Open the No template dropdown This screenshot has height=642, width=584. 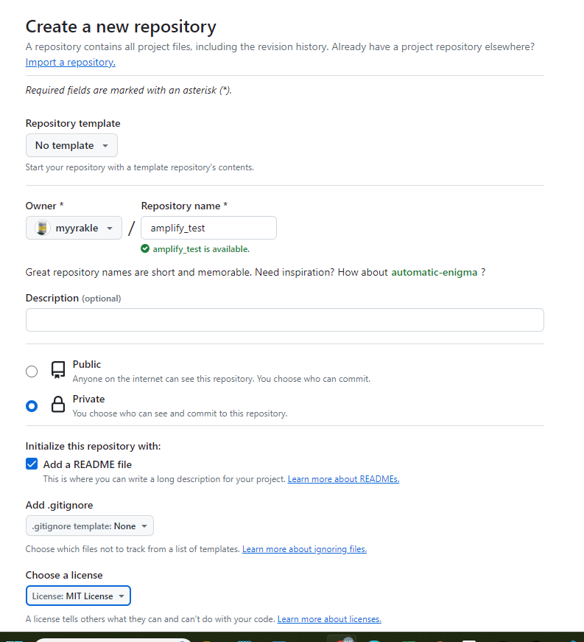coord(71,145)
